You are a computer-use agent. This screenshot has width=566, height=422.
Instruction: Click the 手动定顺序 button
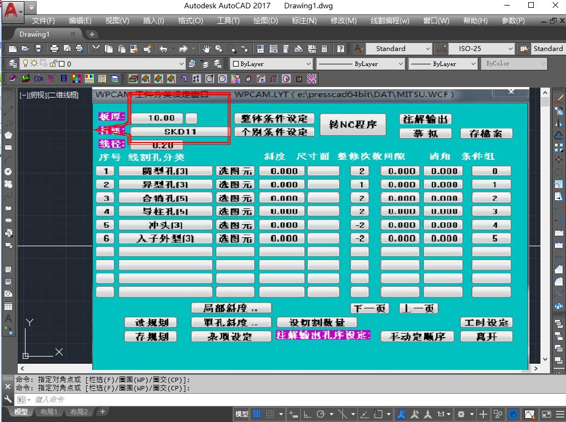point(417,337)
